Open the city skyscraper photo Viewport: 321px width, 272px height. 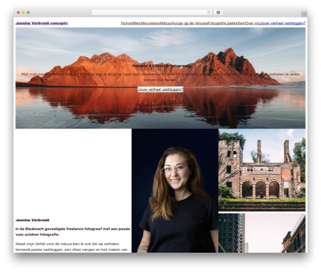pyautogui.click(x=262, y=233)
